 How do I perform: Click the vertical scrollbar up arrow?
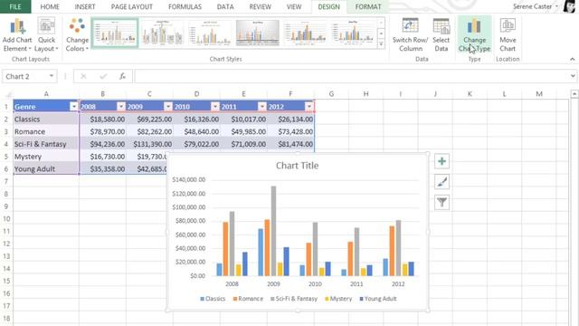click(x=574, y=94)
